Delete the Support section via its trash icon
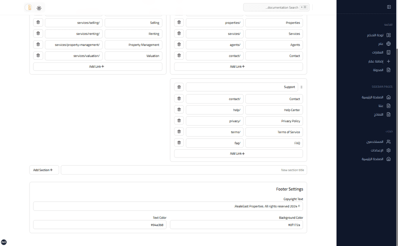This screenshot has width=398, height=246. (179, 87)
